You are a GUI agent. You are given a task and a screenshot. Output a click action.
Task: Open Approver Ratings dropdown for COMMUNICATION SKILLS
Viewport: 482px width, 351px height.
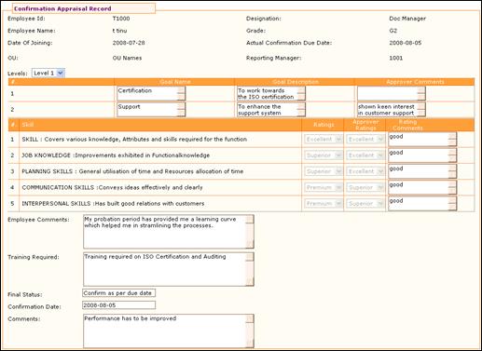tap(365, 188)
